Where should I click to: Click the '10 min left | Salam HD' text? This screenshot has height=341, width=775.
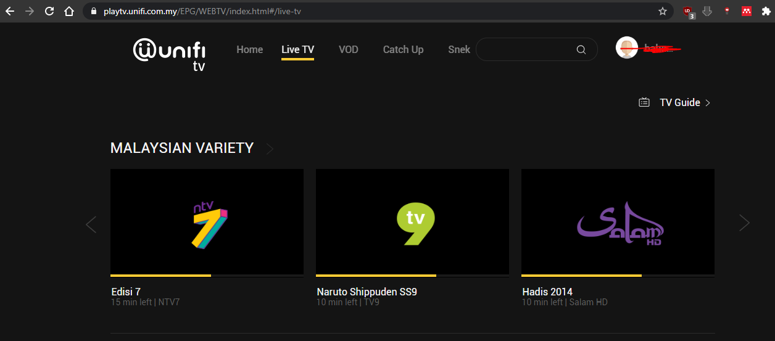click(565, 302)
